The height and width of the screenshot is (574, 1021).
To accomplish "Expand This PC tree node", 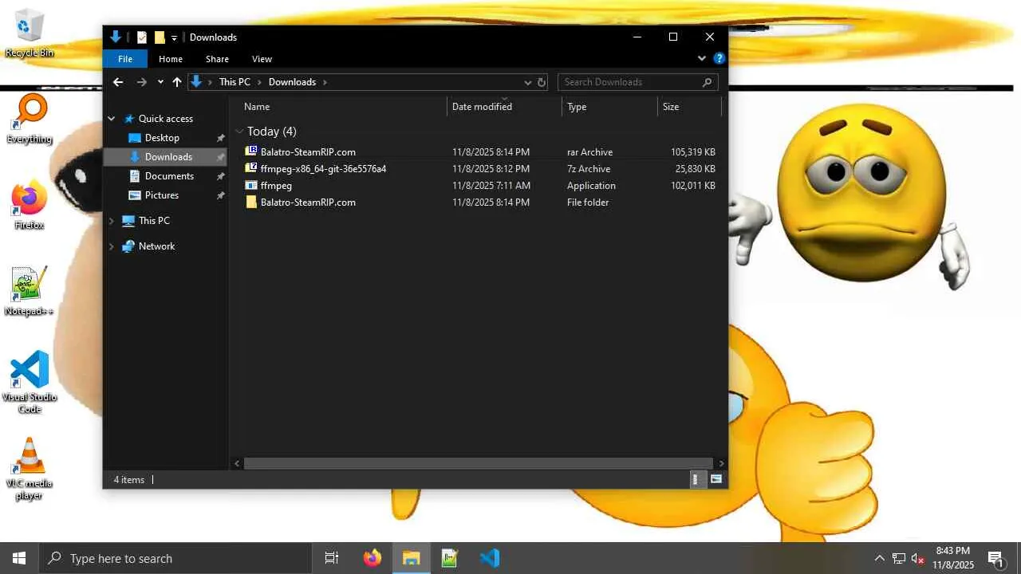I will [112, 221].
